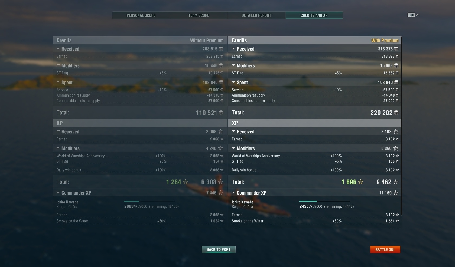Click the star icon next to Commander XP 11 169
455x267 pixels.
point(396,193)
